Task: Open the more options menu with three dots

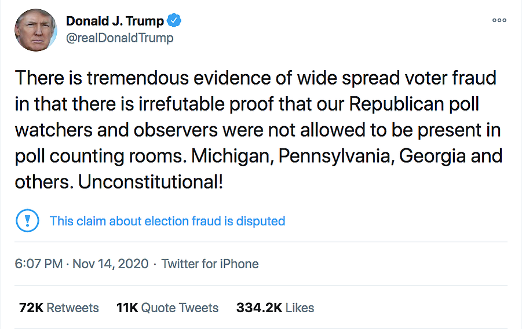Action: (x=499, y=20)
